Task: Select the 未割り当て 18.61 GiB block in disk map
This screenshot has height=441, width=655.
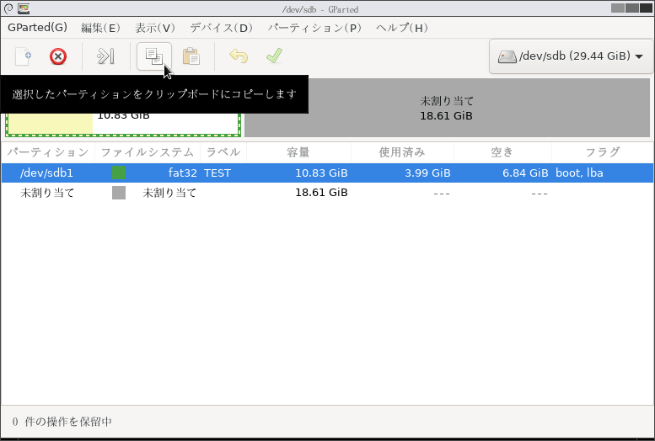Action: pyautogui.click(x=447, y=108)
